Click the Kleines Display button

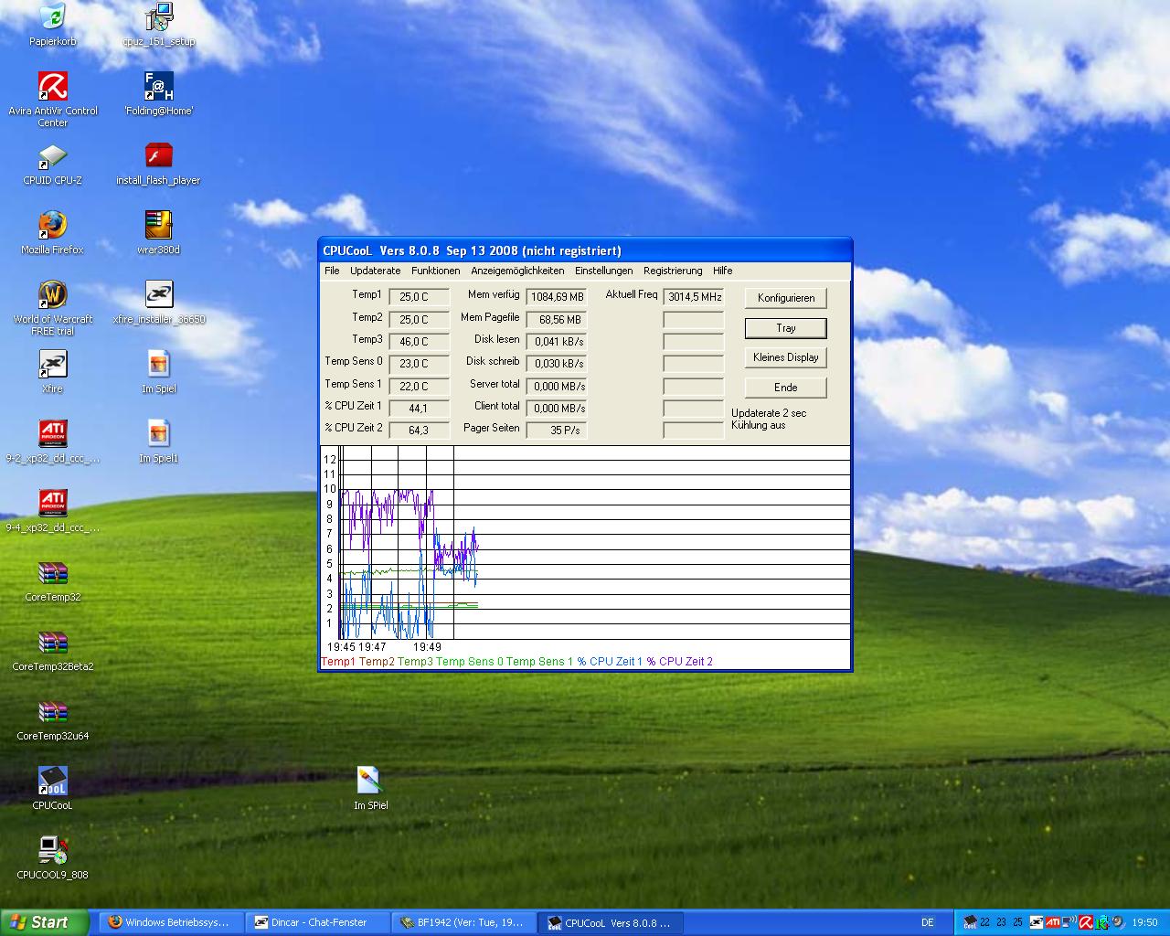click(786, 357)
